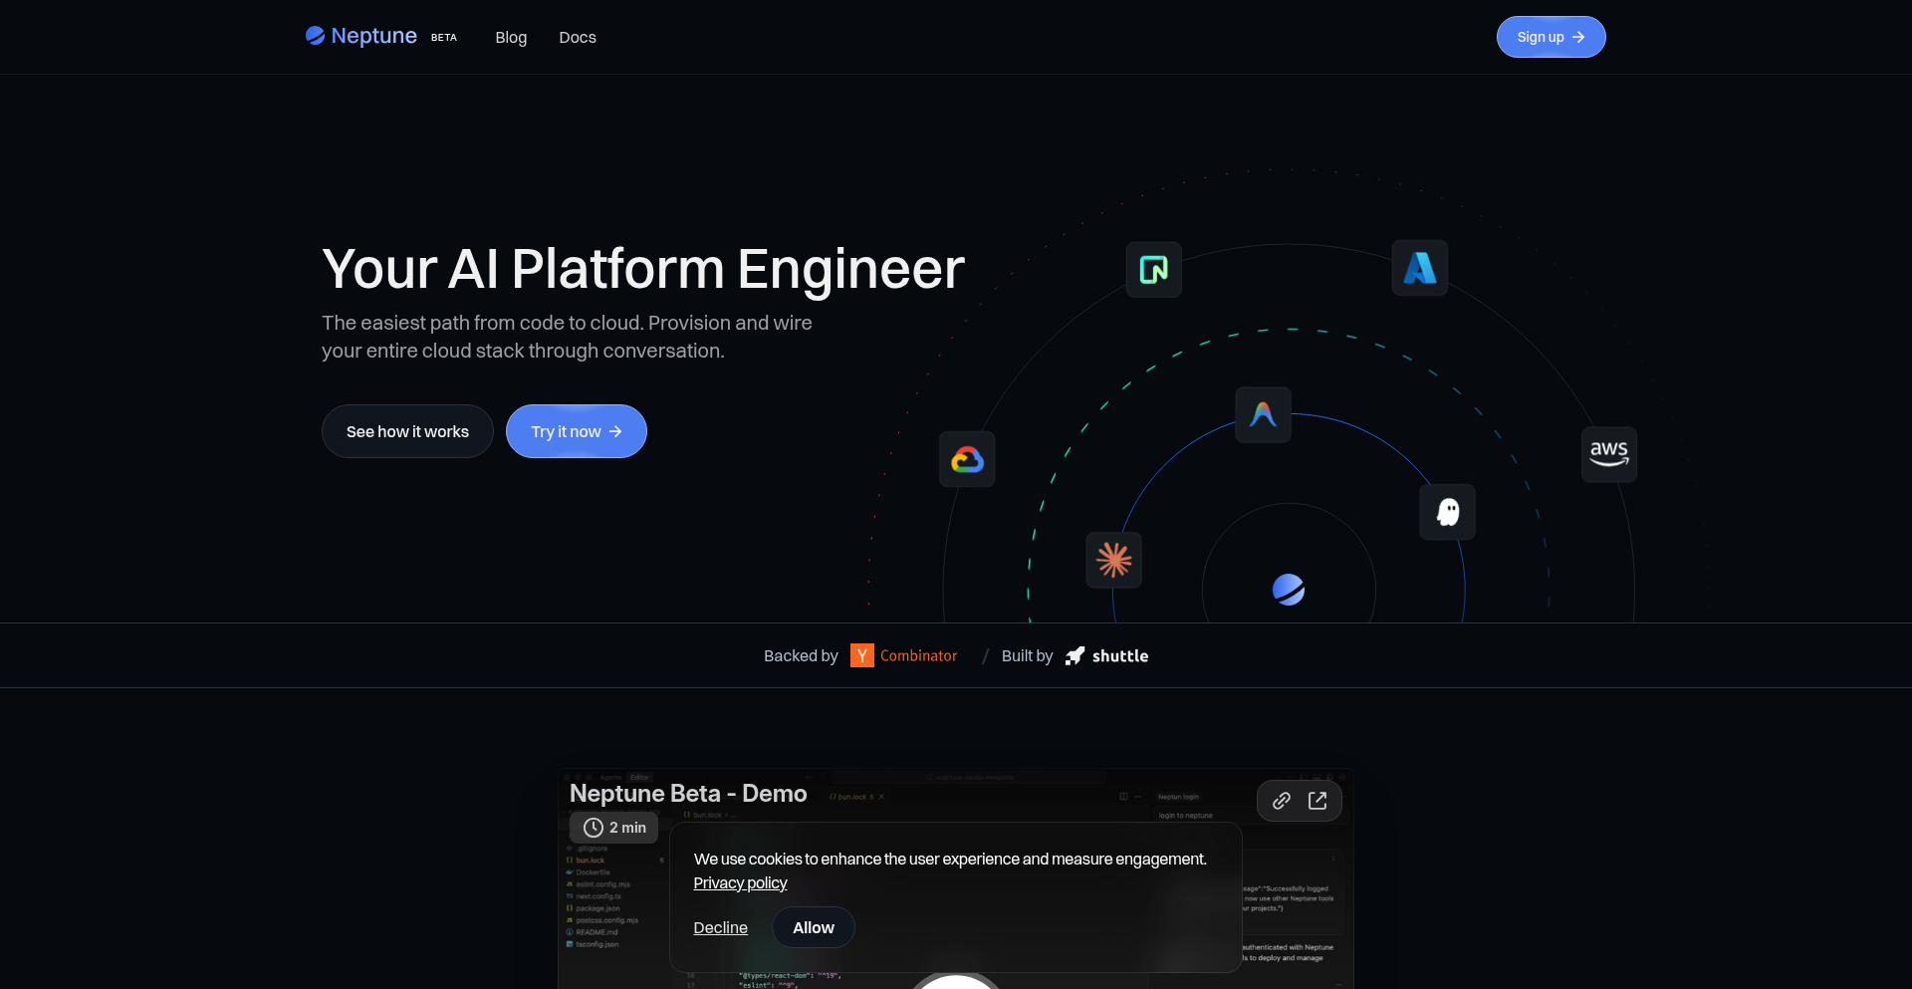Click the Neptune logo in the header
This screenshot has width=1912, height=989.
361,36
